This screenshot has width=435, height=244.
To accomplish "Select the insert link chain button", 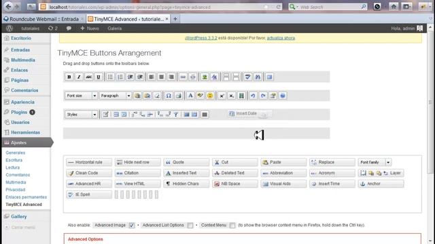I will (183, 77).
